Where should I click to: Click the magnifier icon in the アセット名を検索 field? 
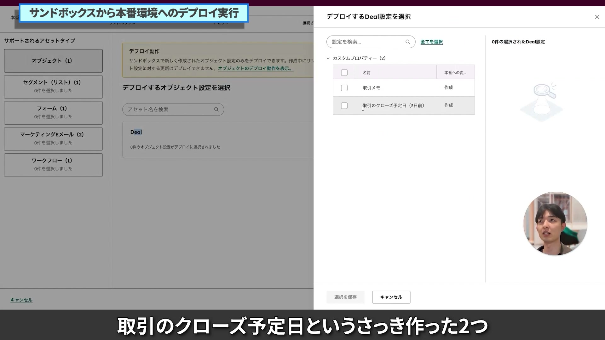coord(216,109)
